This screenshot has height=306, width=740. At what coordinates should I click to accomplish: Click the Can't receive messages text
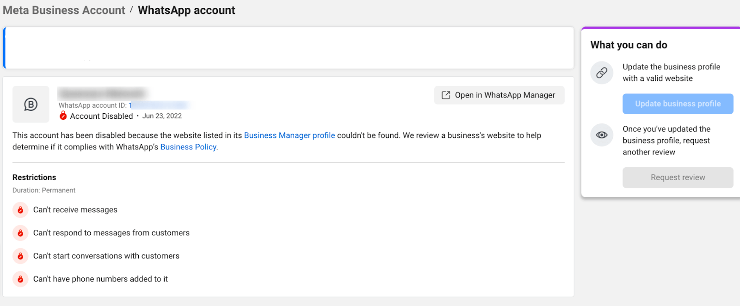[x=75, y=210]
